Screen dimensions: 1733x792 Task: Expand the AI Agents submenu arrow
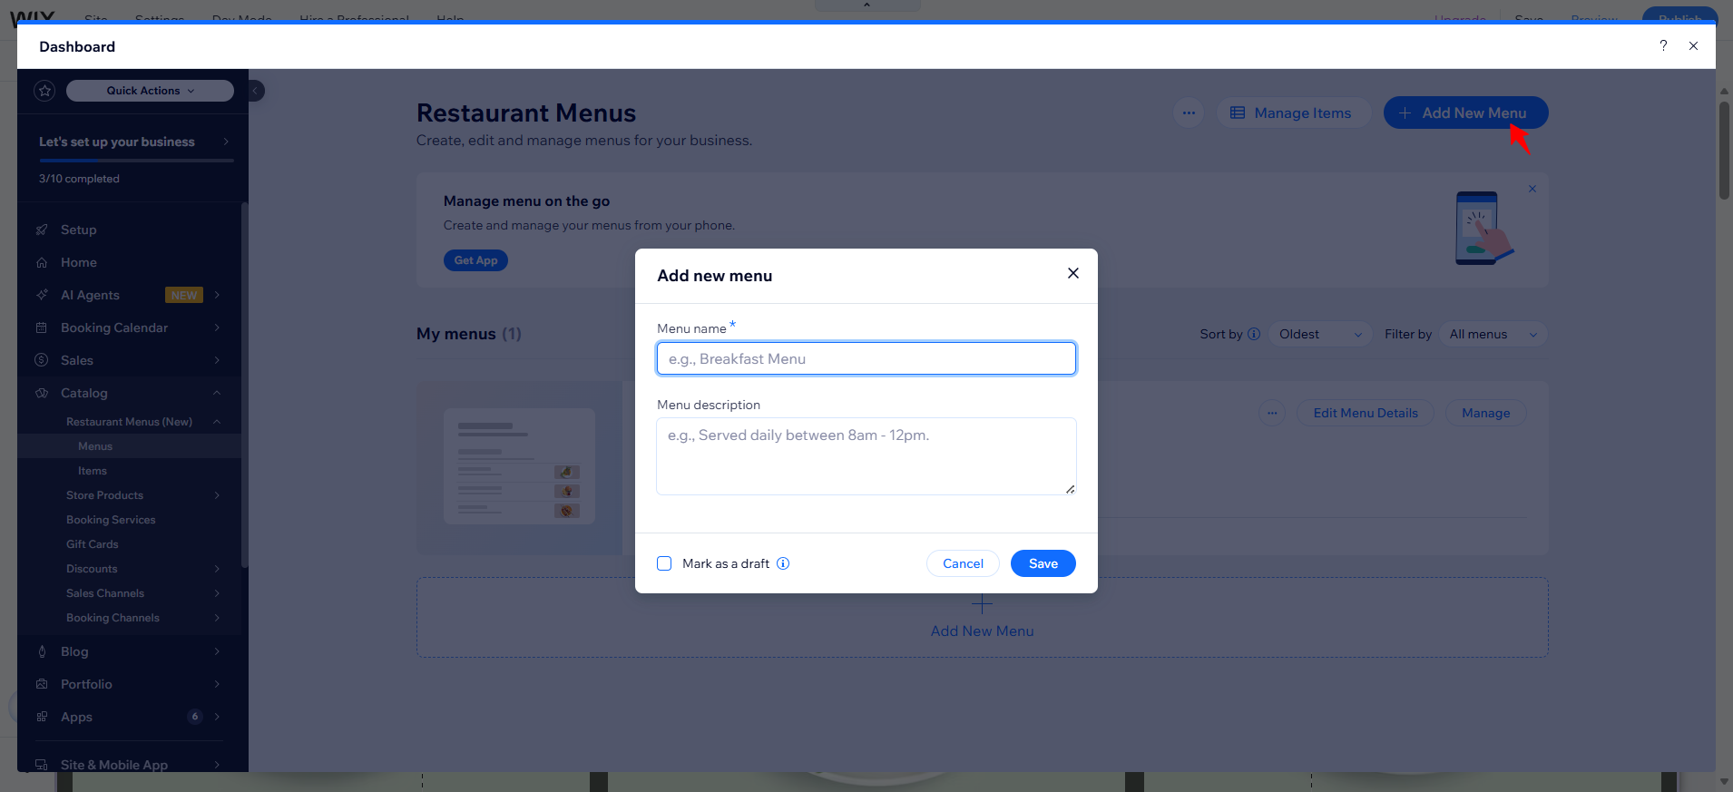(x=217, y=295)
